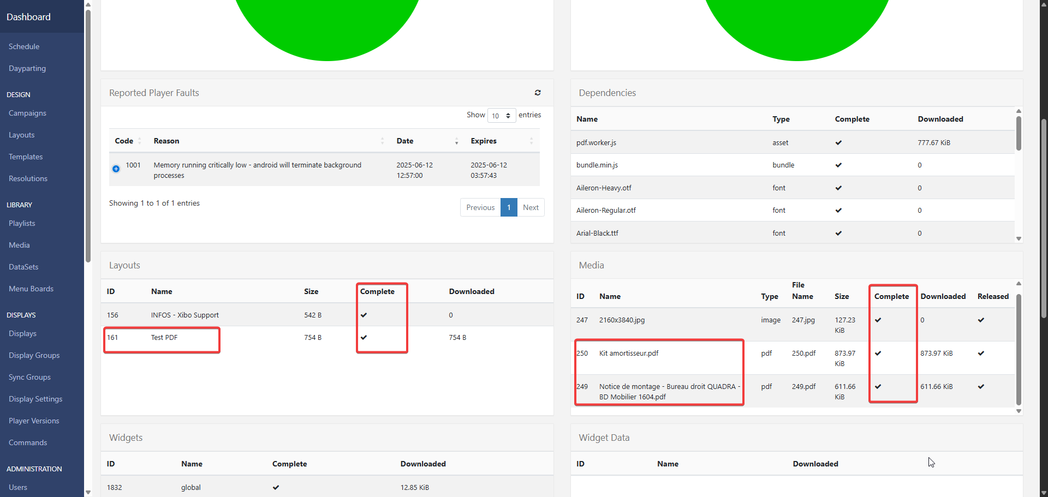Expand fault 1001 row details
Viewport: 1048px width, 497px height.
(116, 169)
